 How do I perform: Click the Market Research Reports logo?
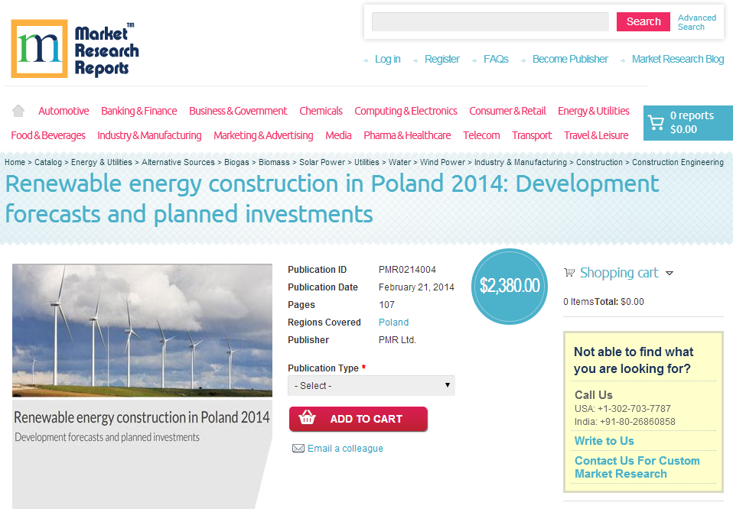pyautogui.click(x=75, y=49)
